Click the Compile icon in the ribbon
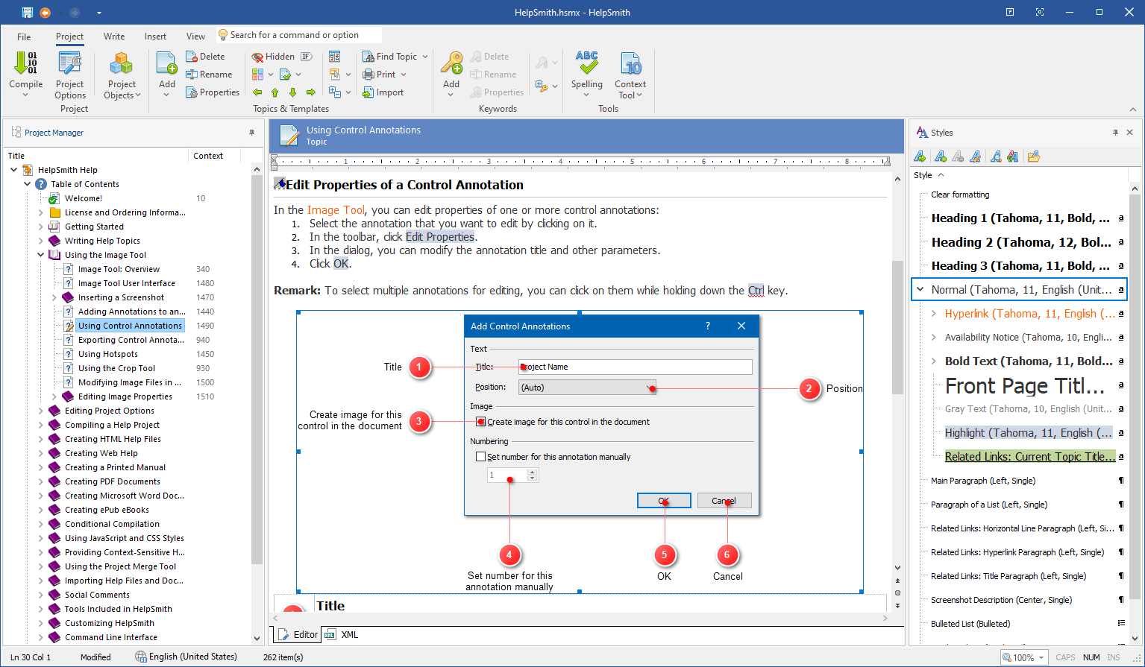The width and height of the screenshot is (1145, 667). [25, 65]
